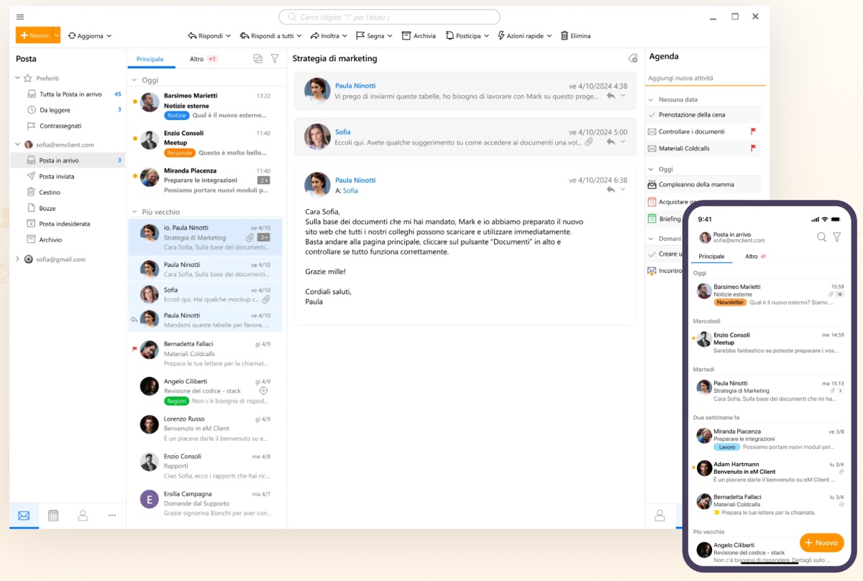
Task: Click the hamburger menu icon top left
Action: click(x=19, y=15)
